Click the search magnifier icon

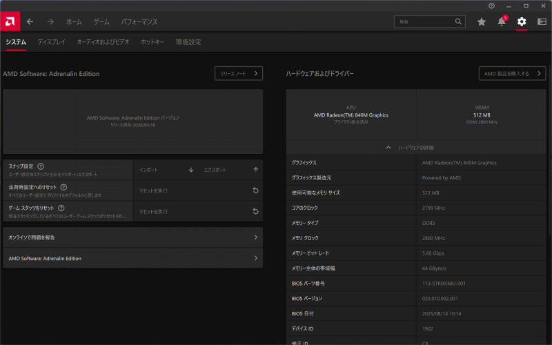pyautogui.click(x=458, y=21)
